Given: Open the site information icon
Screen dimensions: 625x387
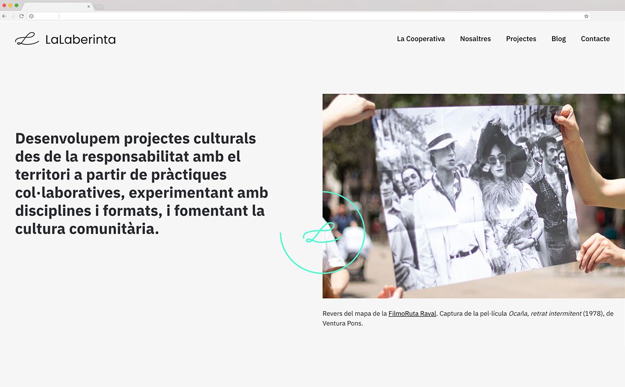Looking at the screenshot, I should (31, 16).
